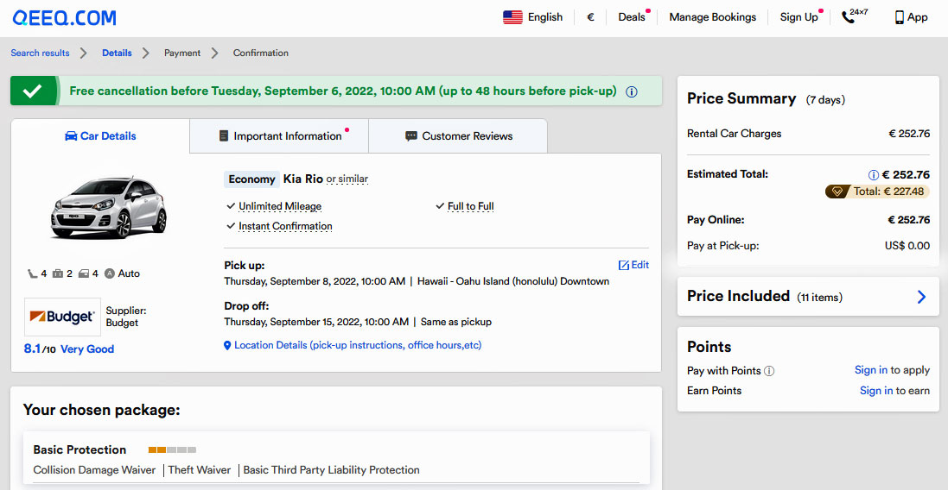
Task: Click Theft Waiver text
Action: (x=200, y=470)
